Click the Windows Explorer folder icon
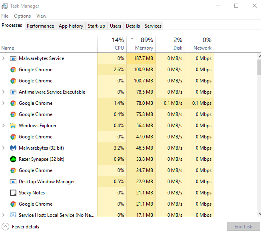261x234 pixels. tap(13, 126)
